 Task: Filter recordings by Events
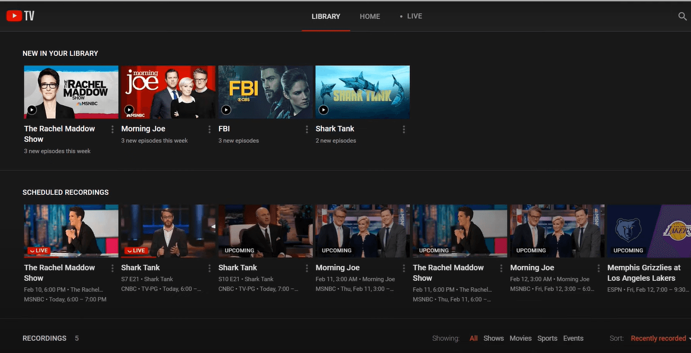573,338
